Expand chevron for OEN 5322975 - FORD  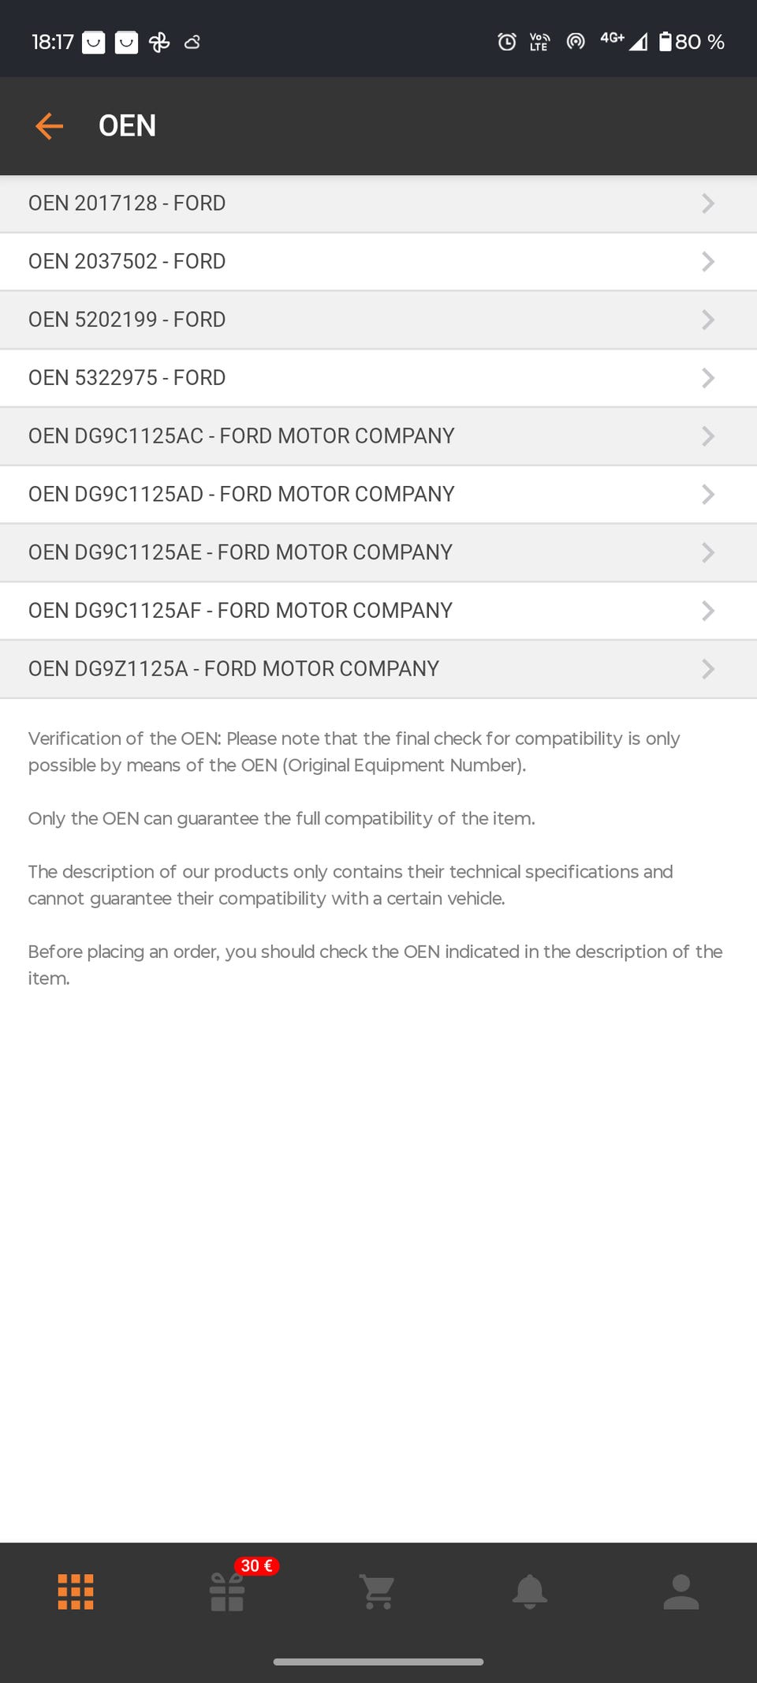tap(708, 378)
